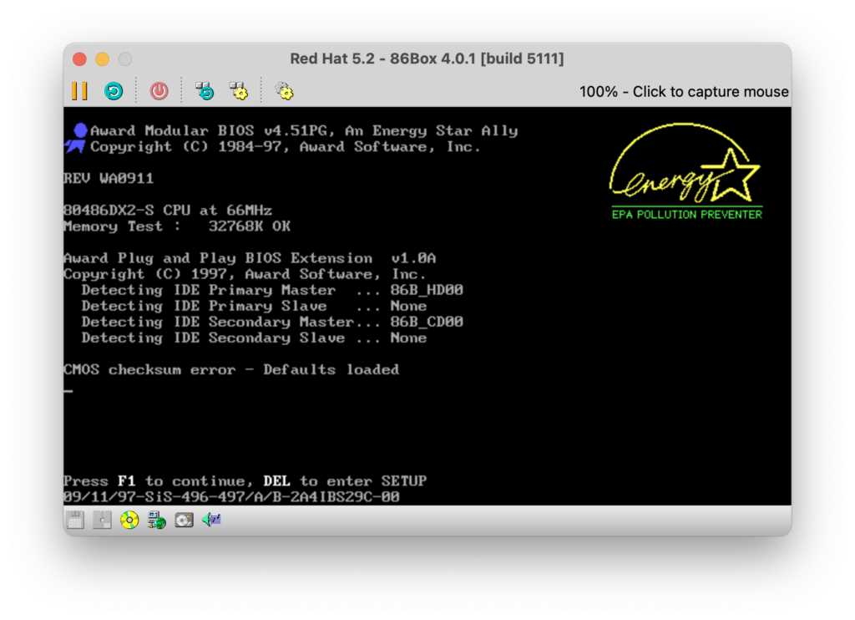Viewport: 855px width, 620px height.
Task: Click the hard disk status icon
Action: pyautogui.click(x=185, y=520)
